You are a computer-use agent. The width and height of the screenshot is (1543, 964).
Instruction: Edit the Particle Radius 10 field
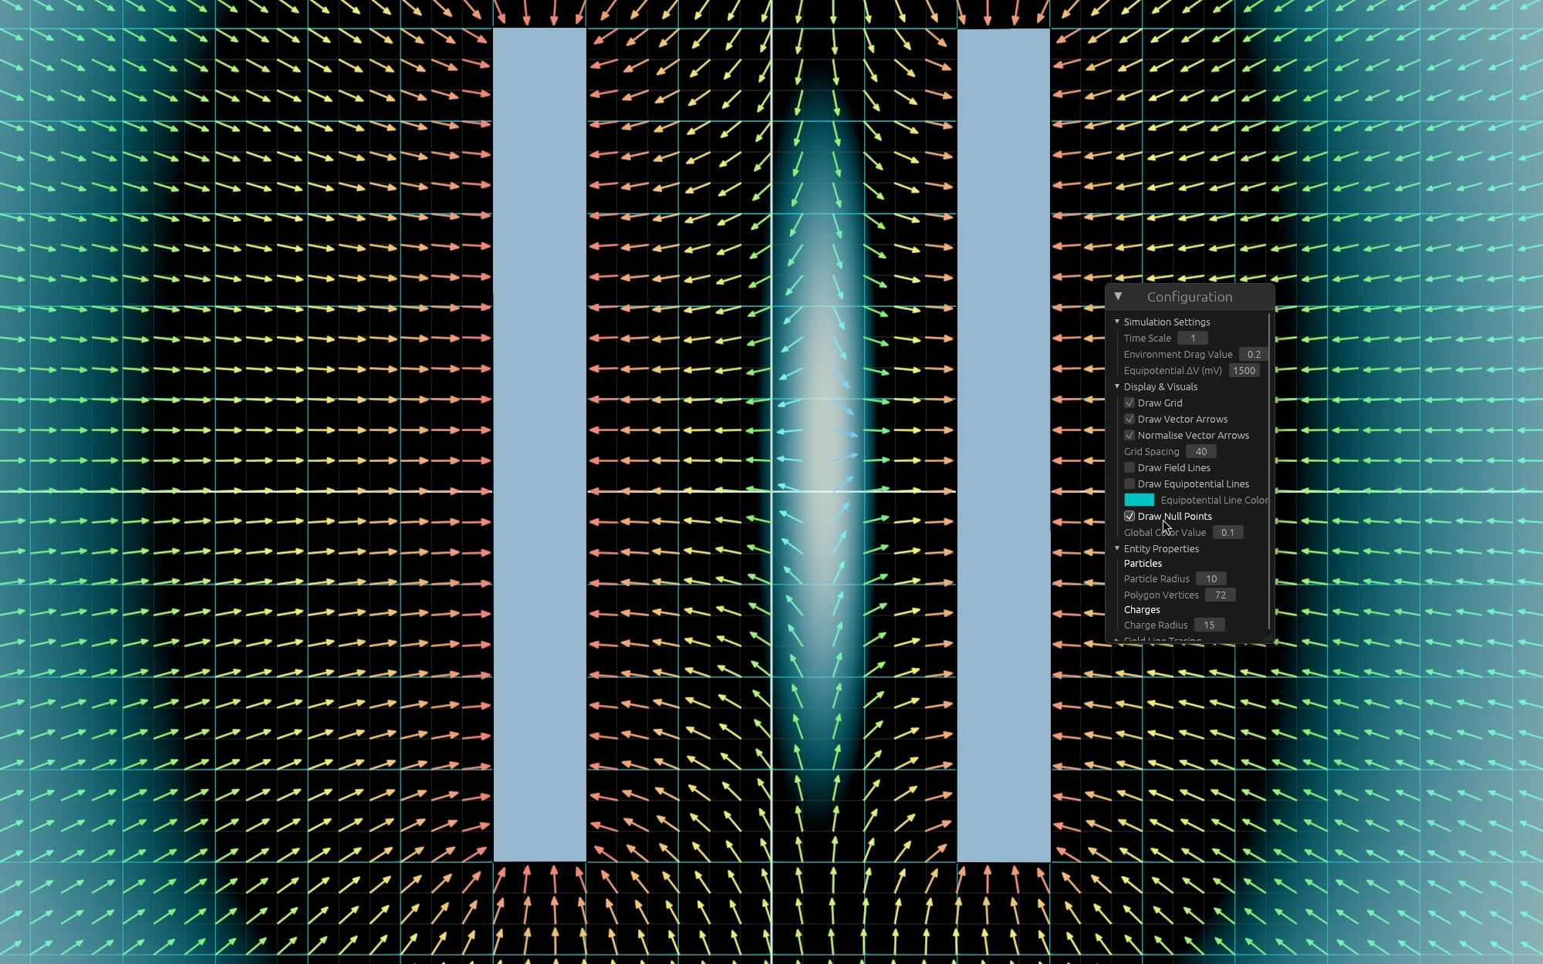pos(1211,578)
